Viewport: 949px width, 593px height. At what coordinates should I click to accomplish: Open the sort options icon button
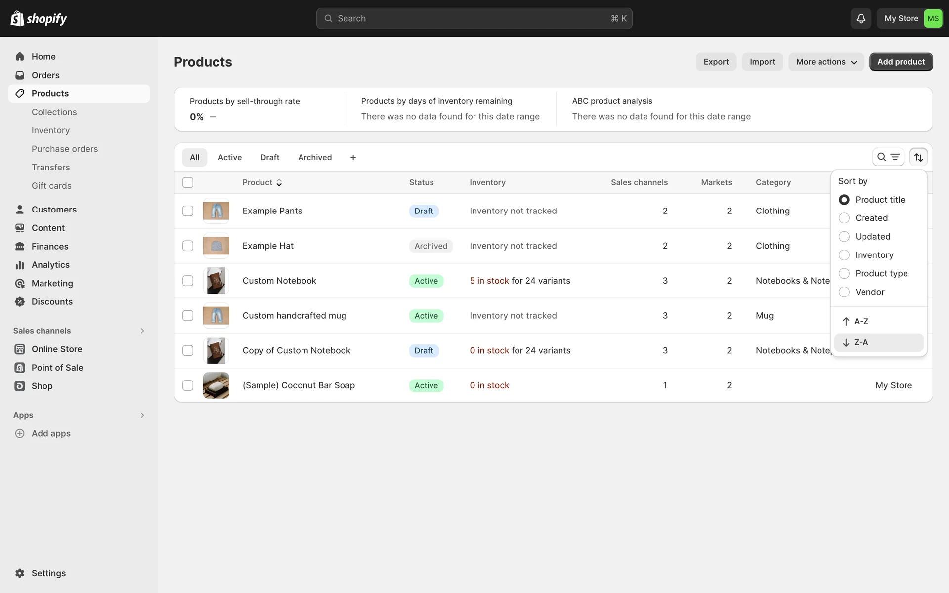[x=918, y=157]
